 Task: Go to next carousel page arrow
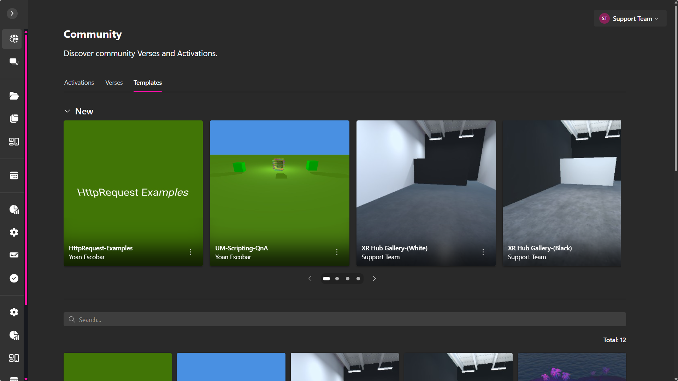point(374,279)
